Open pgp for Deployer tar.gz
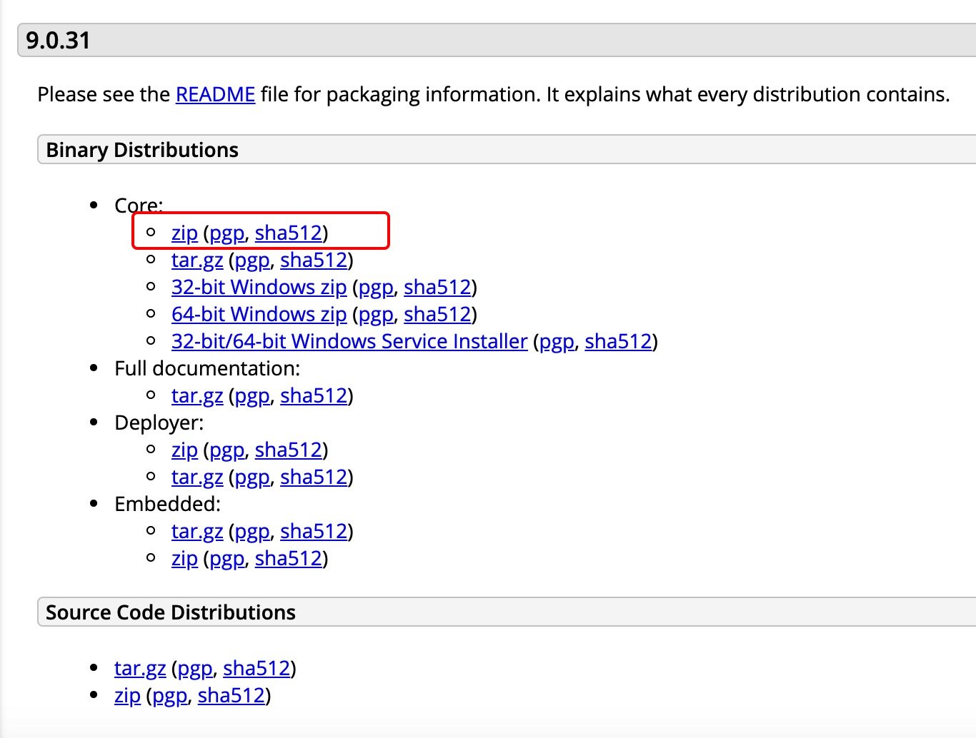 (x=252, y=477)
